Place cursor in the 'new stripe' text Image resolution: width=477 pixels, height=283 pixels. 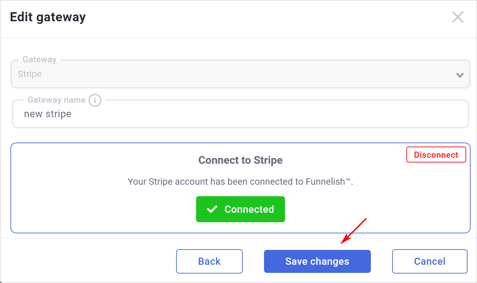[x=48, y=114]
